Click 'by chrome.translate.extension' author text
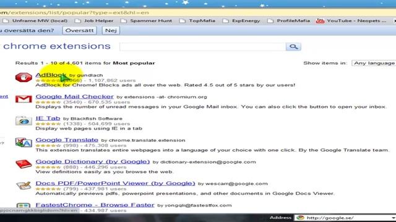The width and height of the screenshot is (396, 222). (x=143, y=140)
